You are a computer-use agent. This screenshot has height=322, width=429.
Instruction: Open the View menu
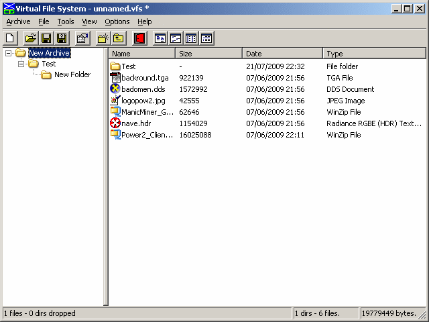89,21
